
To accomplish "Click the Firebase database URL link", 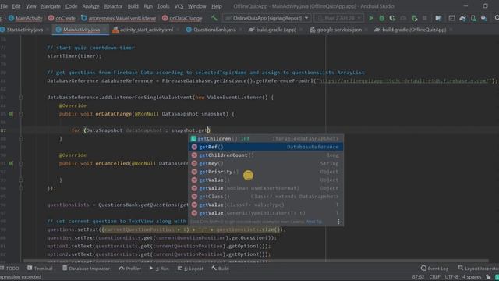I will (404, 80).
